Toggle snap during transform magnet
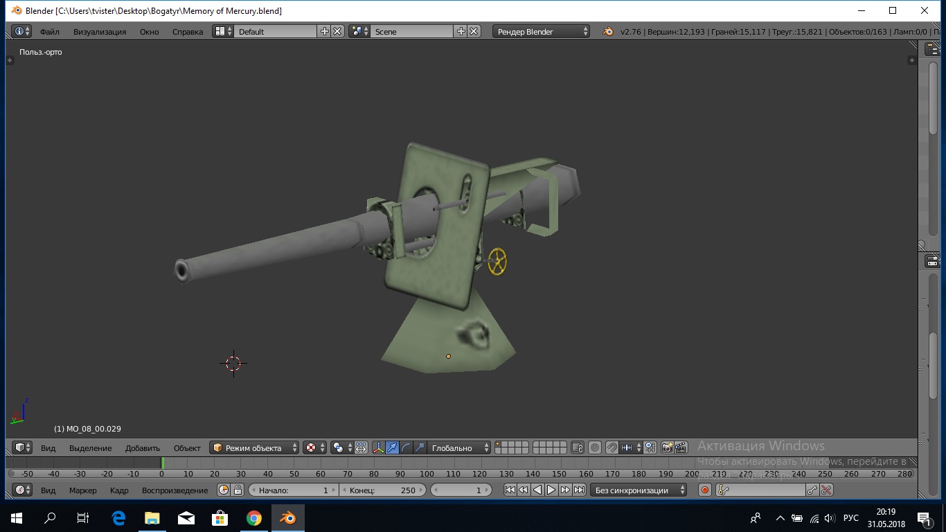The height and width of the screenshot is (532, 946). pos(612,447)
